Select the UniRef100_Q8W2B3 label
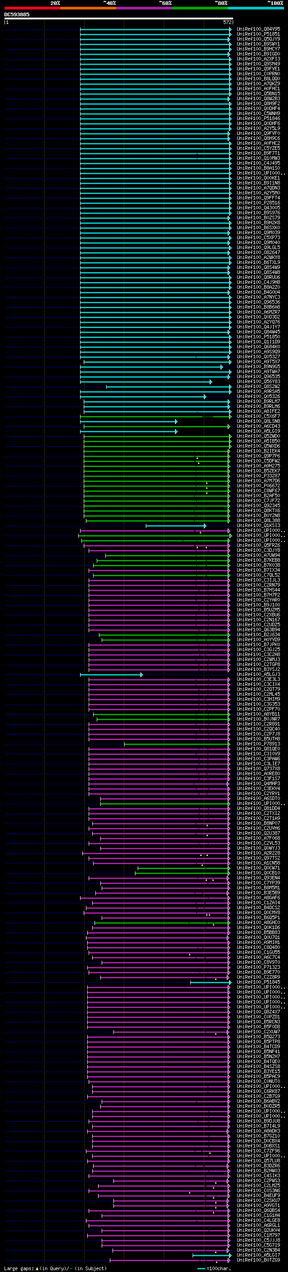288x1272 pixels. (258, 98)
